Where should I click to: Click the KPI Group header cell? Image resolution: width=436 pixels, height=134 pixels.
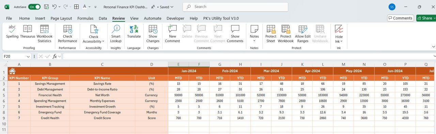tap(50, 78)
